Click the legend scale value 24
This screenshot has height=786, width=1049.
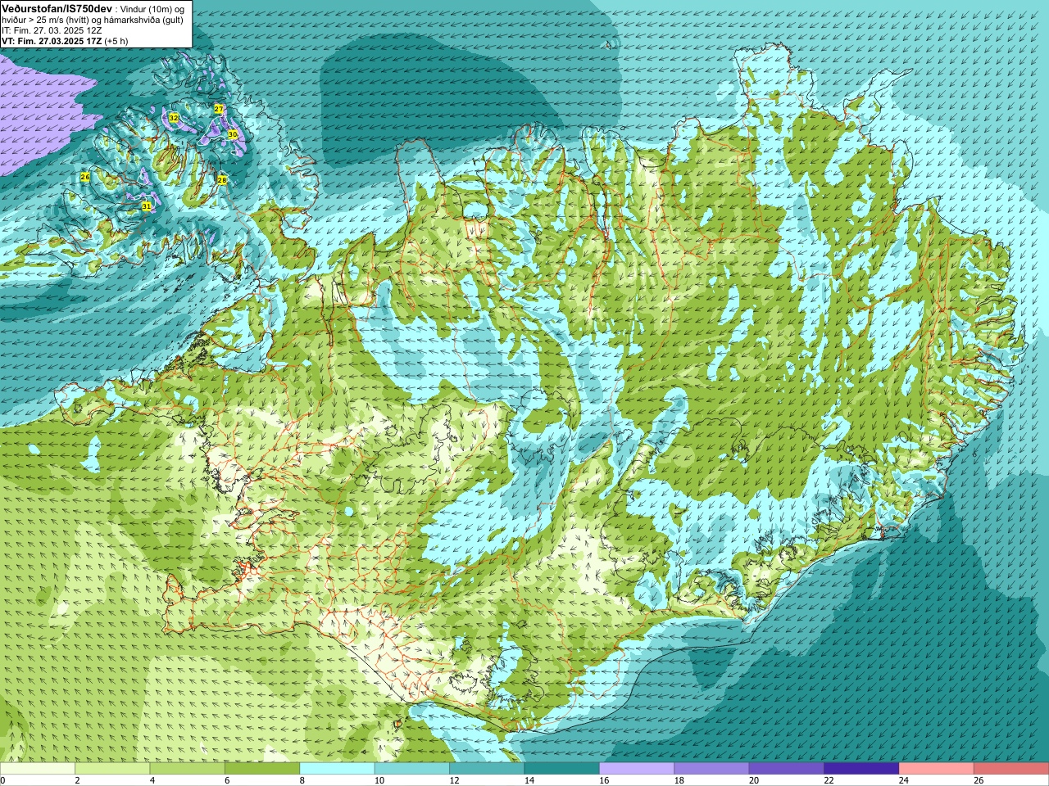pos(904,780)
